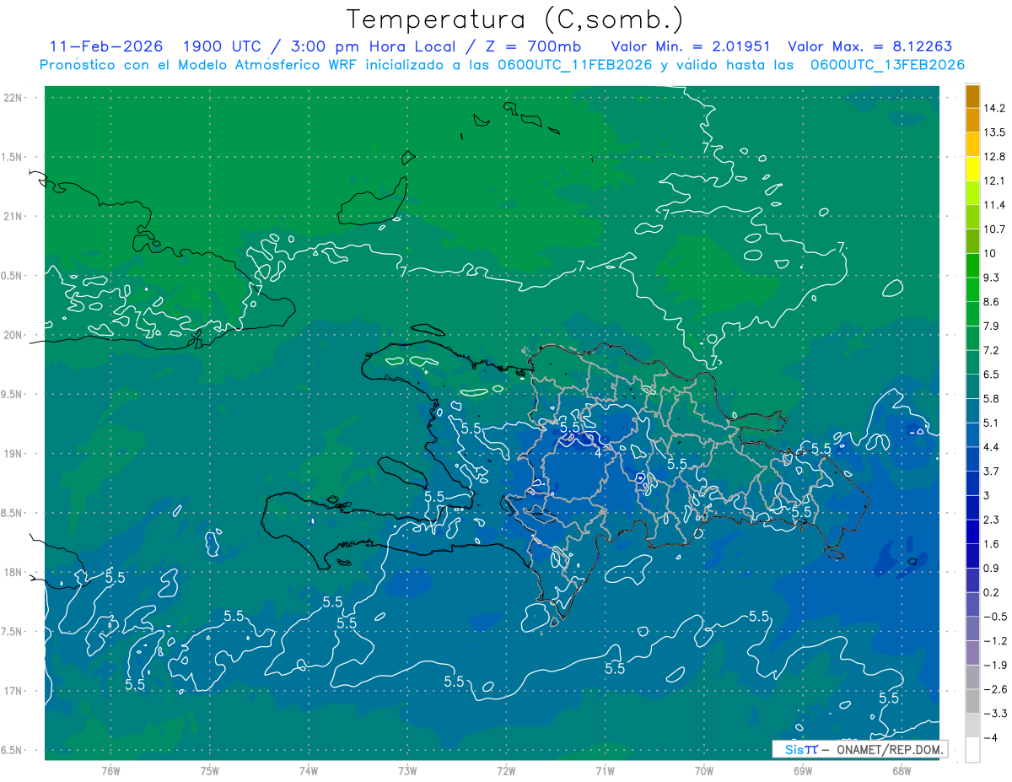Click the '72W' longitude axis label
1012x782 pixels.
click(506, 770)
